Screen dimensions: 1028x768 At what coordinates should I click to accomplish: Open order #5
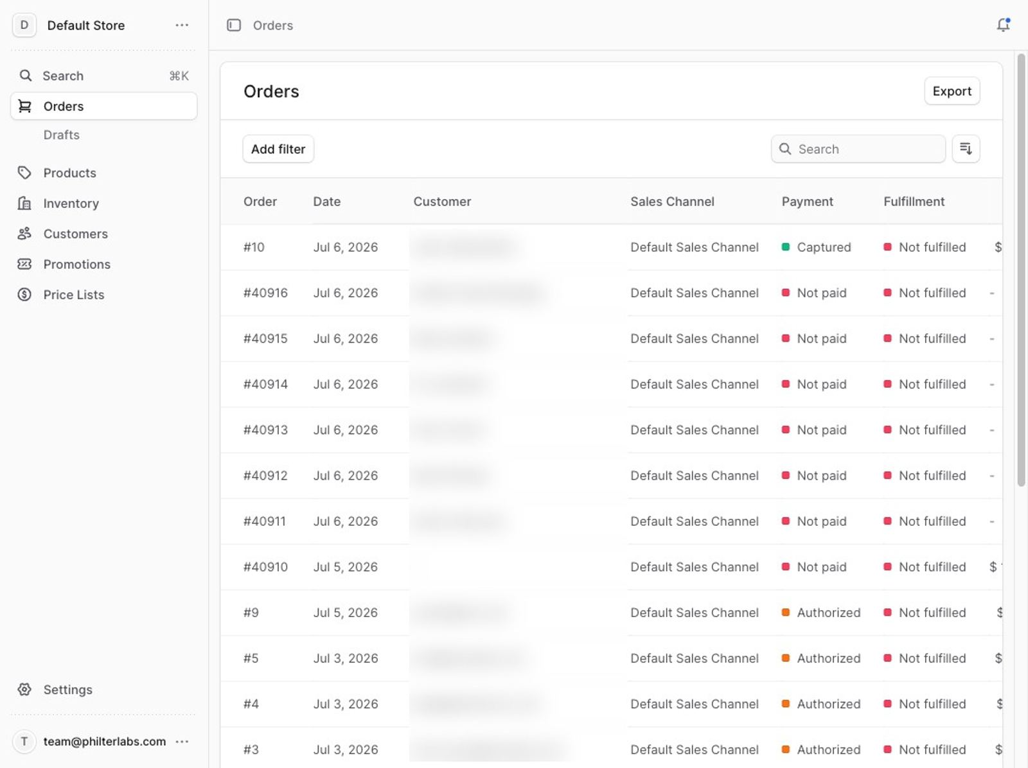[x=611, y=658]
